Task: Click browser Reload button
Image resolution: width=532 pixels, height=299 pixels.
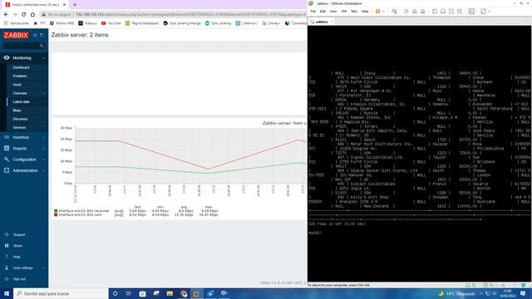Action: 24,15
